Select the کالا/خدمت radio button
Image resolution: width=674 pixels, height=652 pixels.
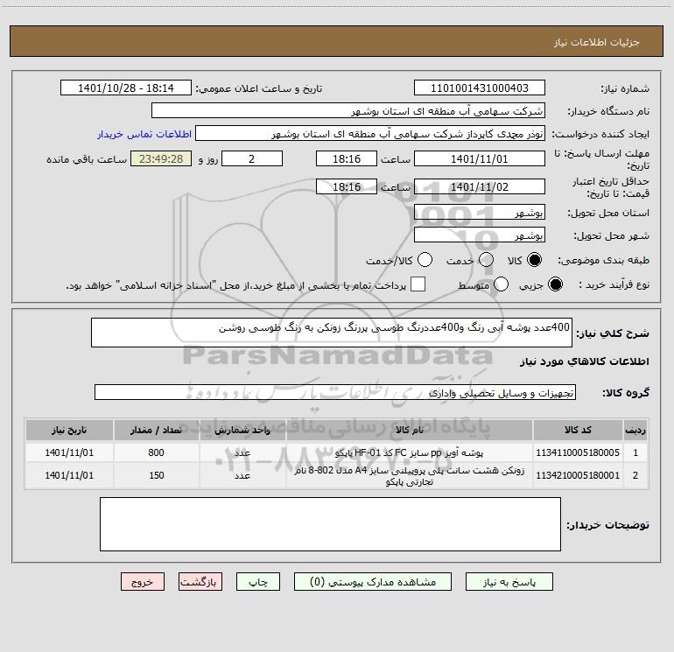tap(425, 260)
